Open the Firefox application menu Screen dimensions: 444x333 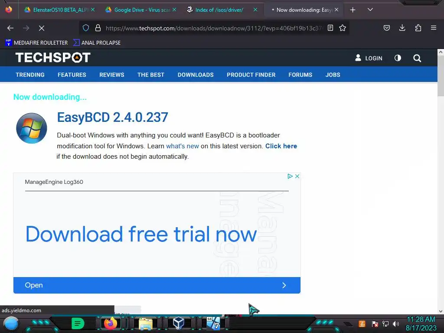[433, 28]
